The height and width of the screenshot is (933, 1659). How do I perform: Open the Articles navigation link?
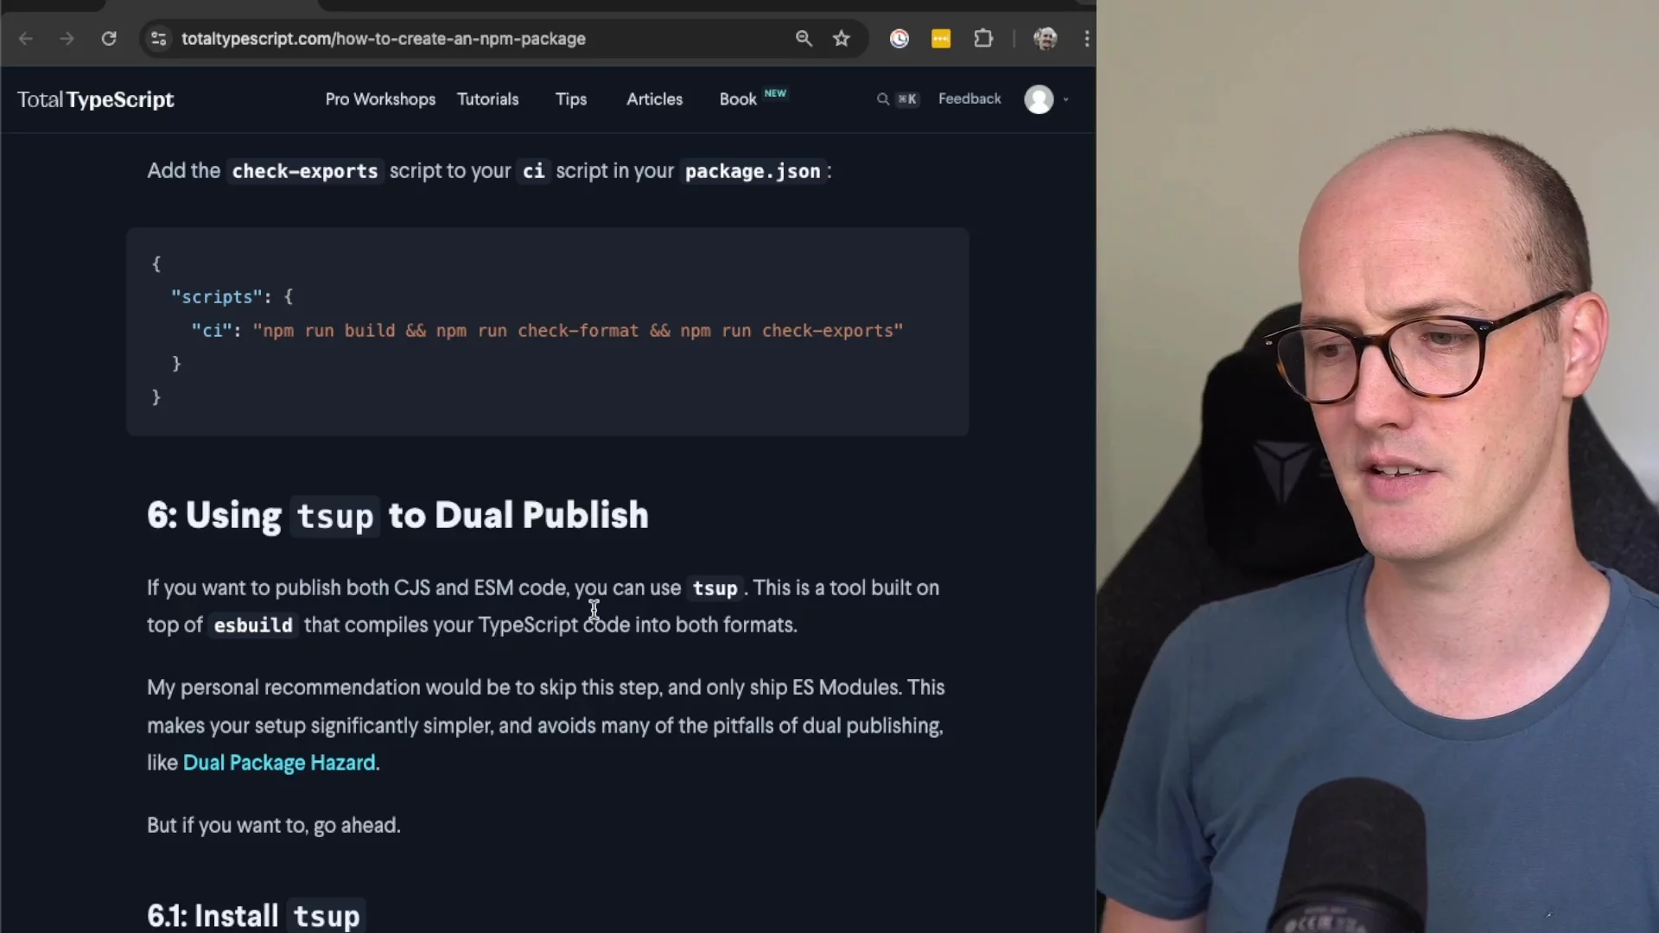tap(654, 99)
